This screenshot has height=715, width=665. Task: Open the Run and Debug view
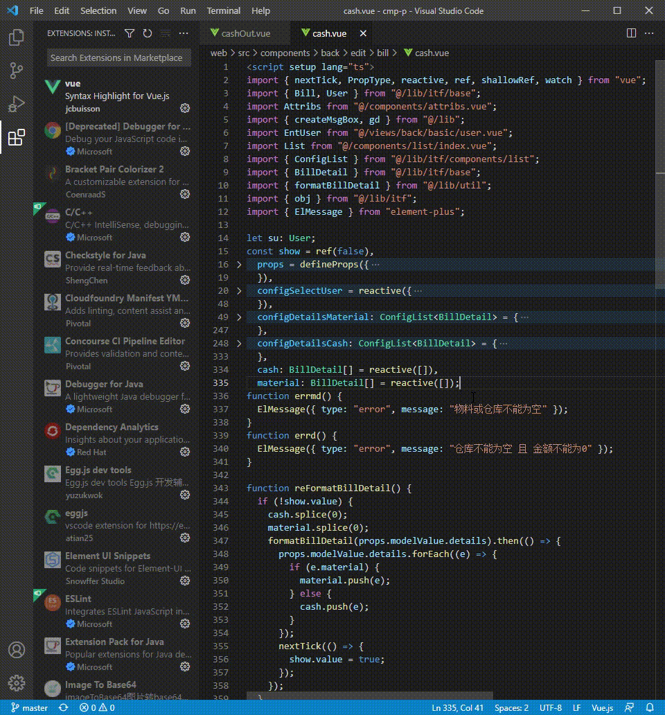click(x=17, y=104)
